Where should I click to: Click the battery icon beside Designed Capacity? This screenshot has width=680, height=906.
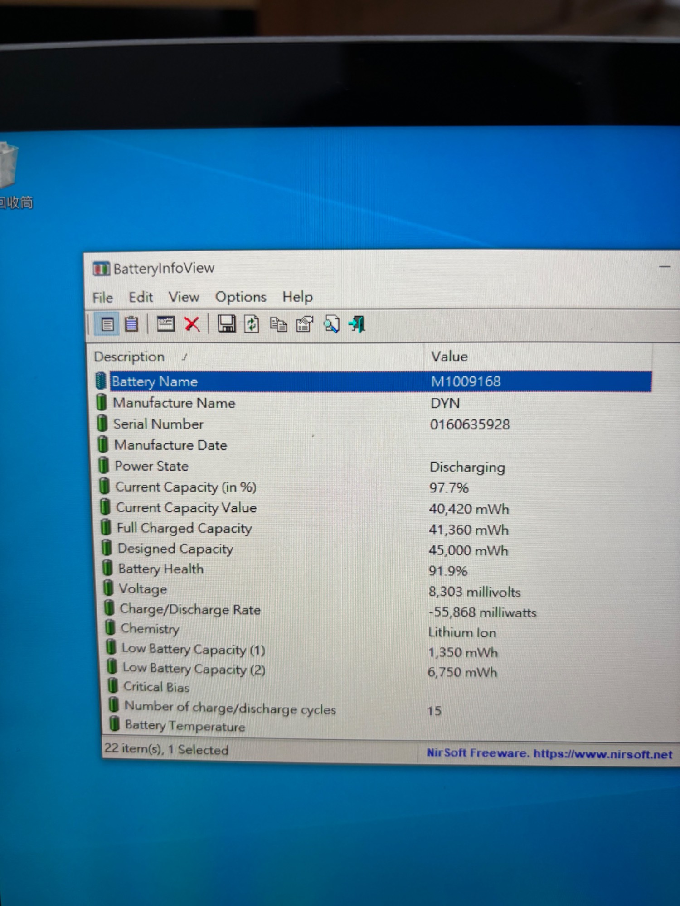click(x=107, y=548)
